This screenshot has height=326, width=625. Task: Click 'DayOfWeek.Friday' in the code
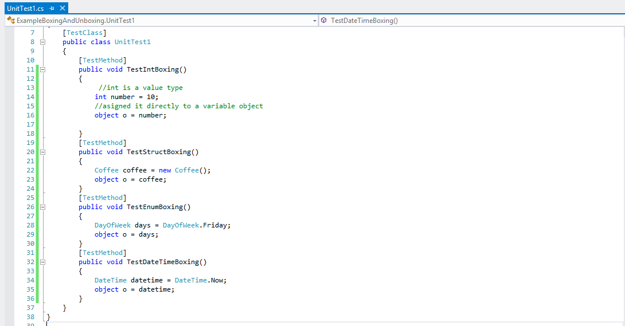194,225
